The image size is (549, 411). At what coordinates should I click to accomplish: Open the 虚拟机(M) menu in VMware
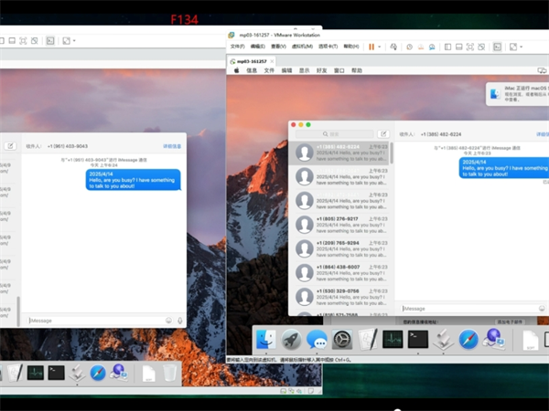[x=302, y=46]
